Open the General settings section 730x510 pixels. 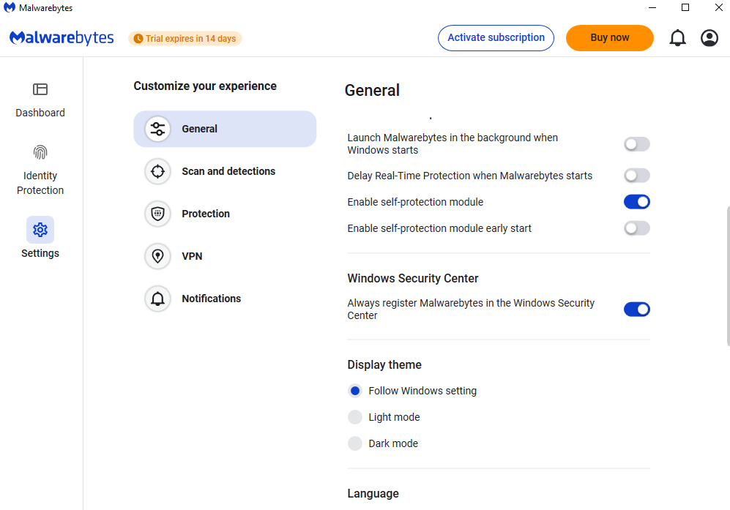pyautogui.click(x=225, y=129)
